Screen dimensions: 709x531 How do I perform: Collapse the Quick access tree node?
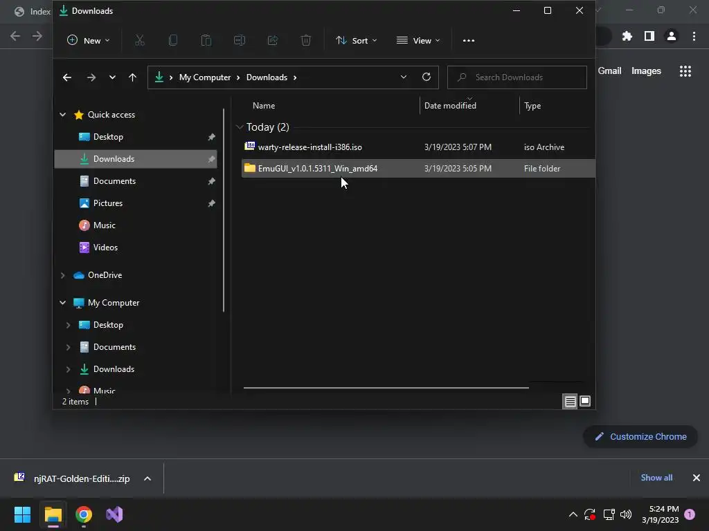[63, 115]
